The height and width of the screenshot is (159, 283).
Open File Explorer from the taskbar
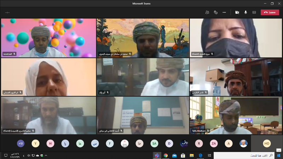pyautogui.click(x=191, y=155)
